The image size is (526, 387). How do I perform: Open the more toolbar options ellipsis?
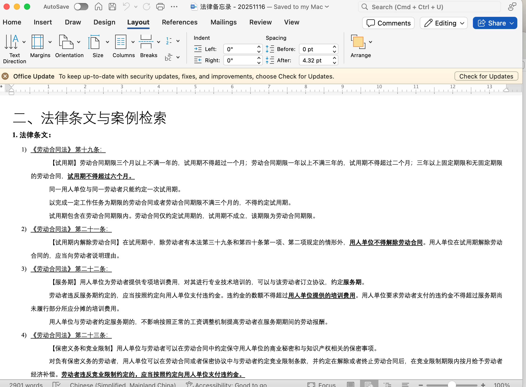point(174,7)
